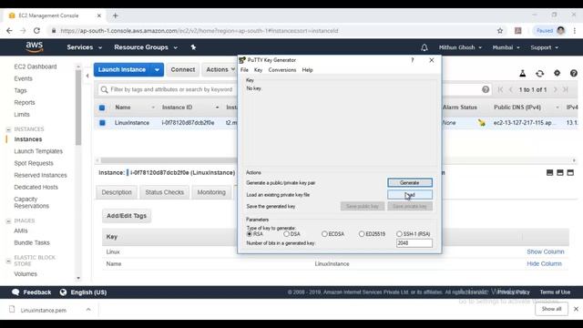Open the browser extension icon beside the star
Viewport: 583px width, 328px height.
pyautogui.click(x=518, y=31)
